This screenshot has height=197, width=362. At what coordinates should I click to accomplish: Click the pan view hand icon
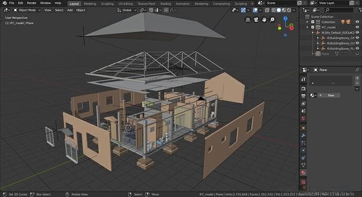(264, 20)
